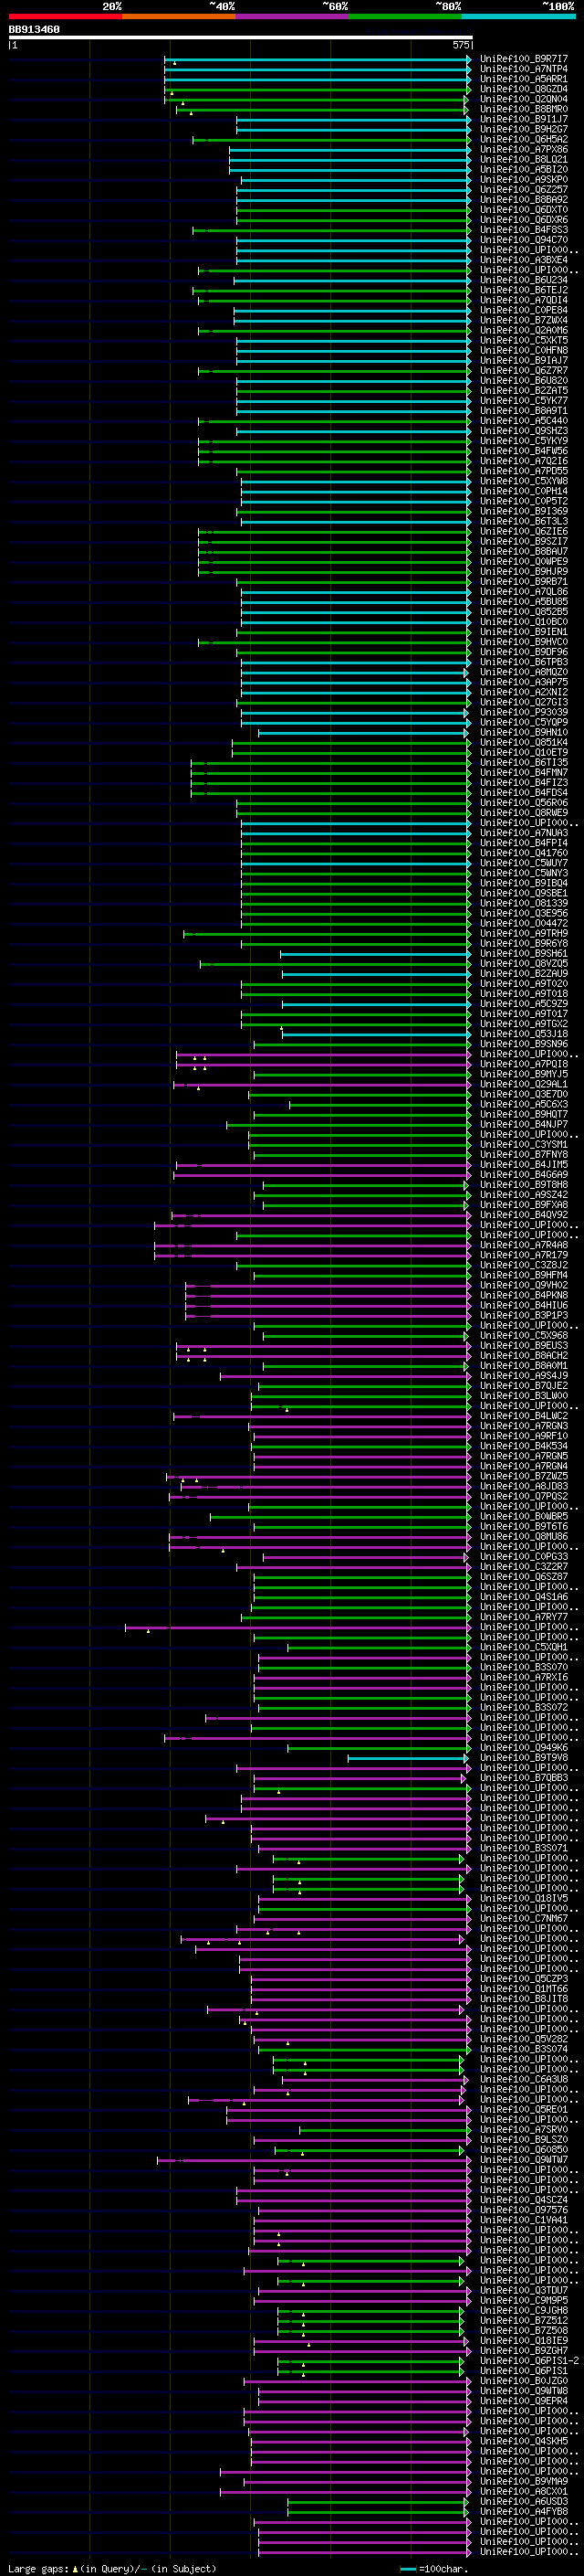Open hit UniRef100_Q6H5A2 label

(524, 139)
